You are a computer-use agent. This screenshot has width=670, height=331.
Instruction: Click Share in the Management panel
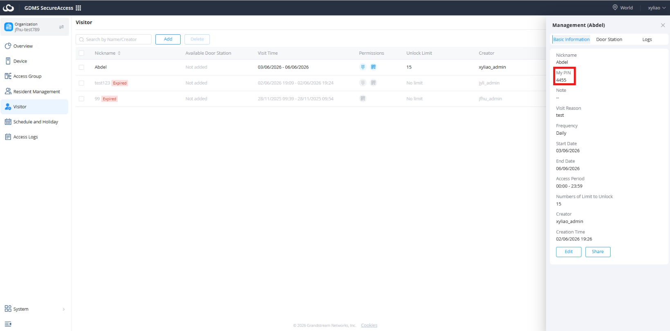598,252
